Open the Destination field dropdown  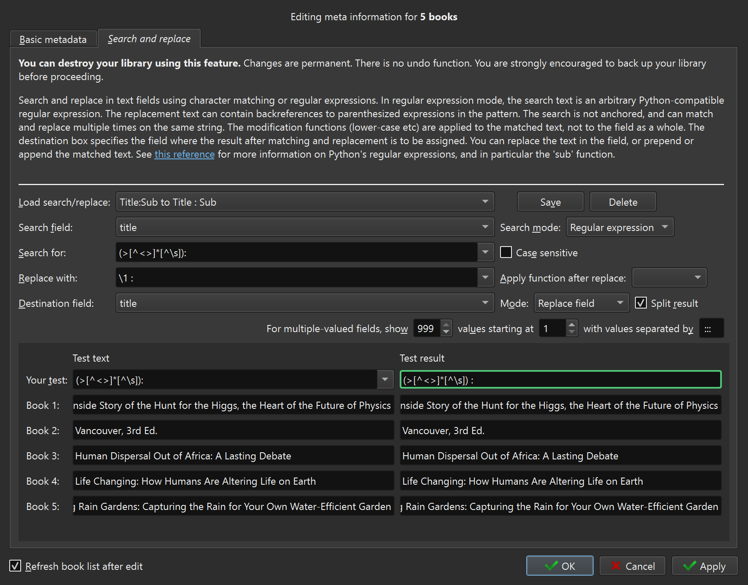coord(305,303)
